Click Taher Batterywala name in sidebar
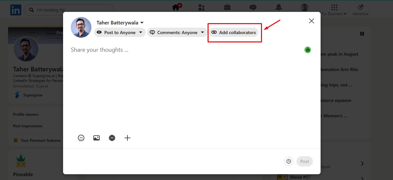393x180 pixels. click(x=38, y=69)
